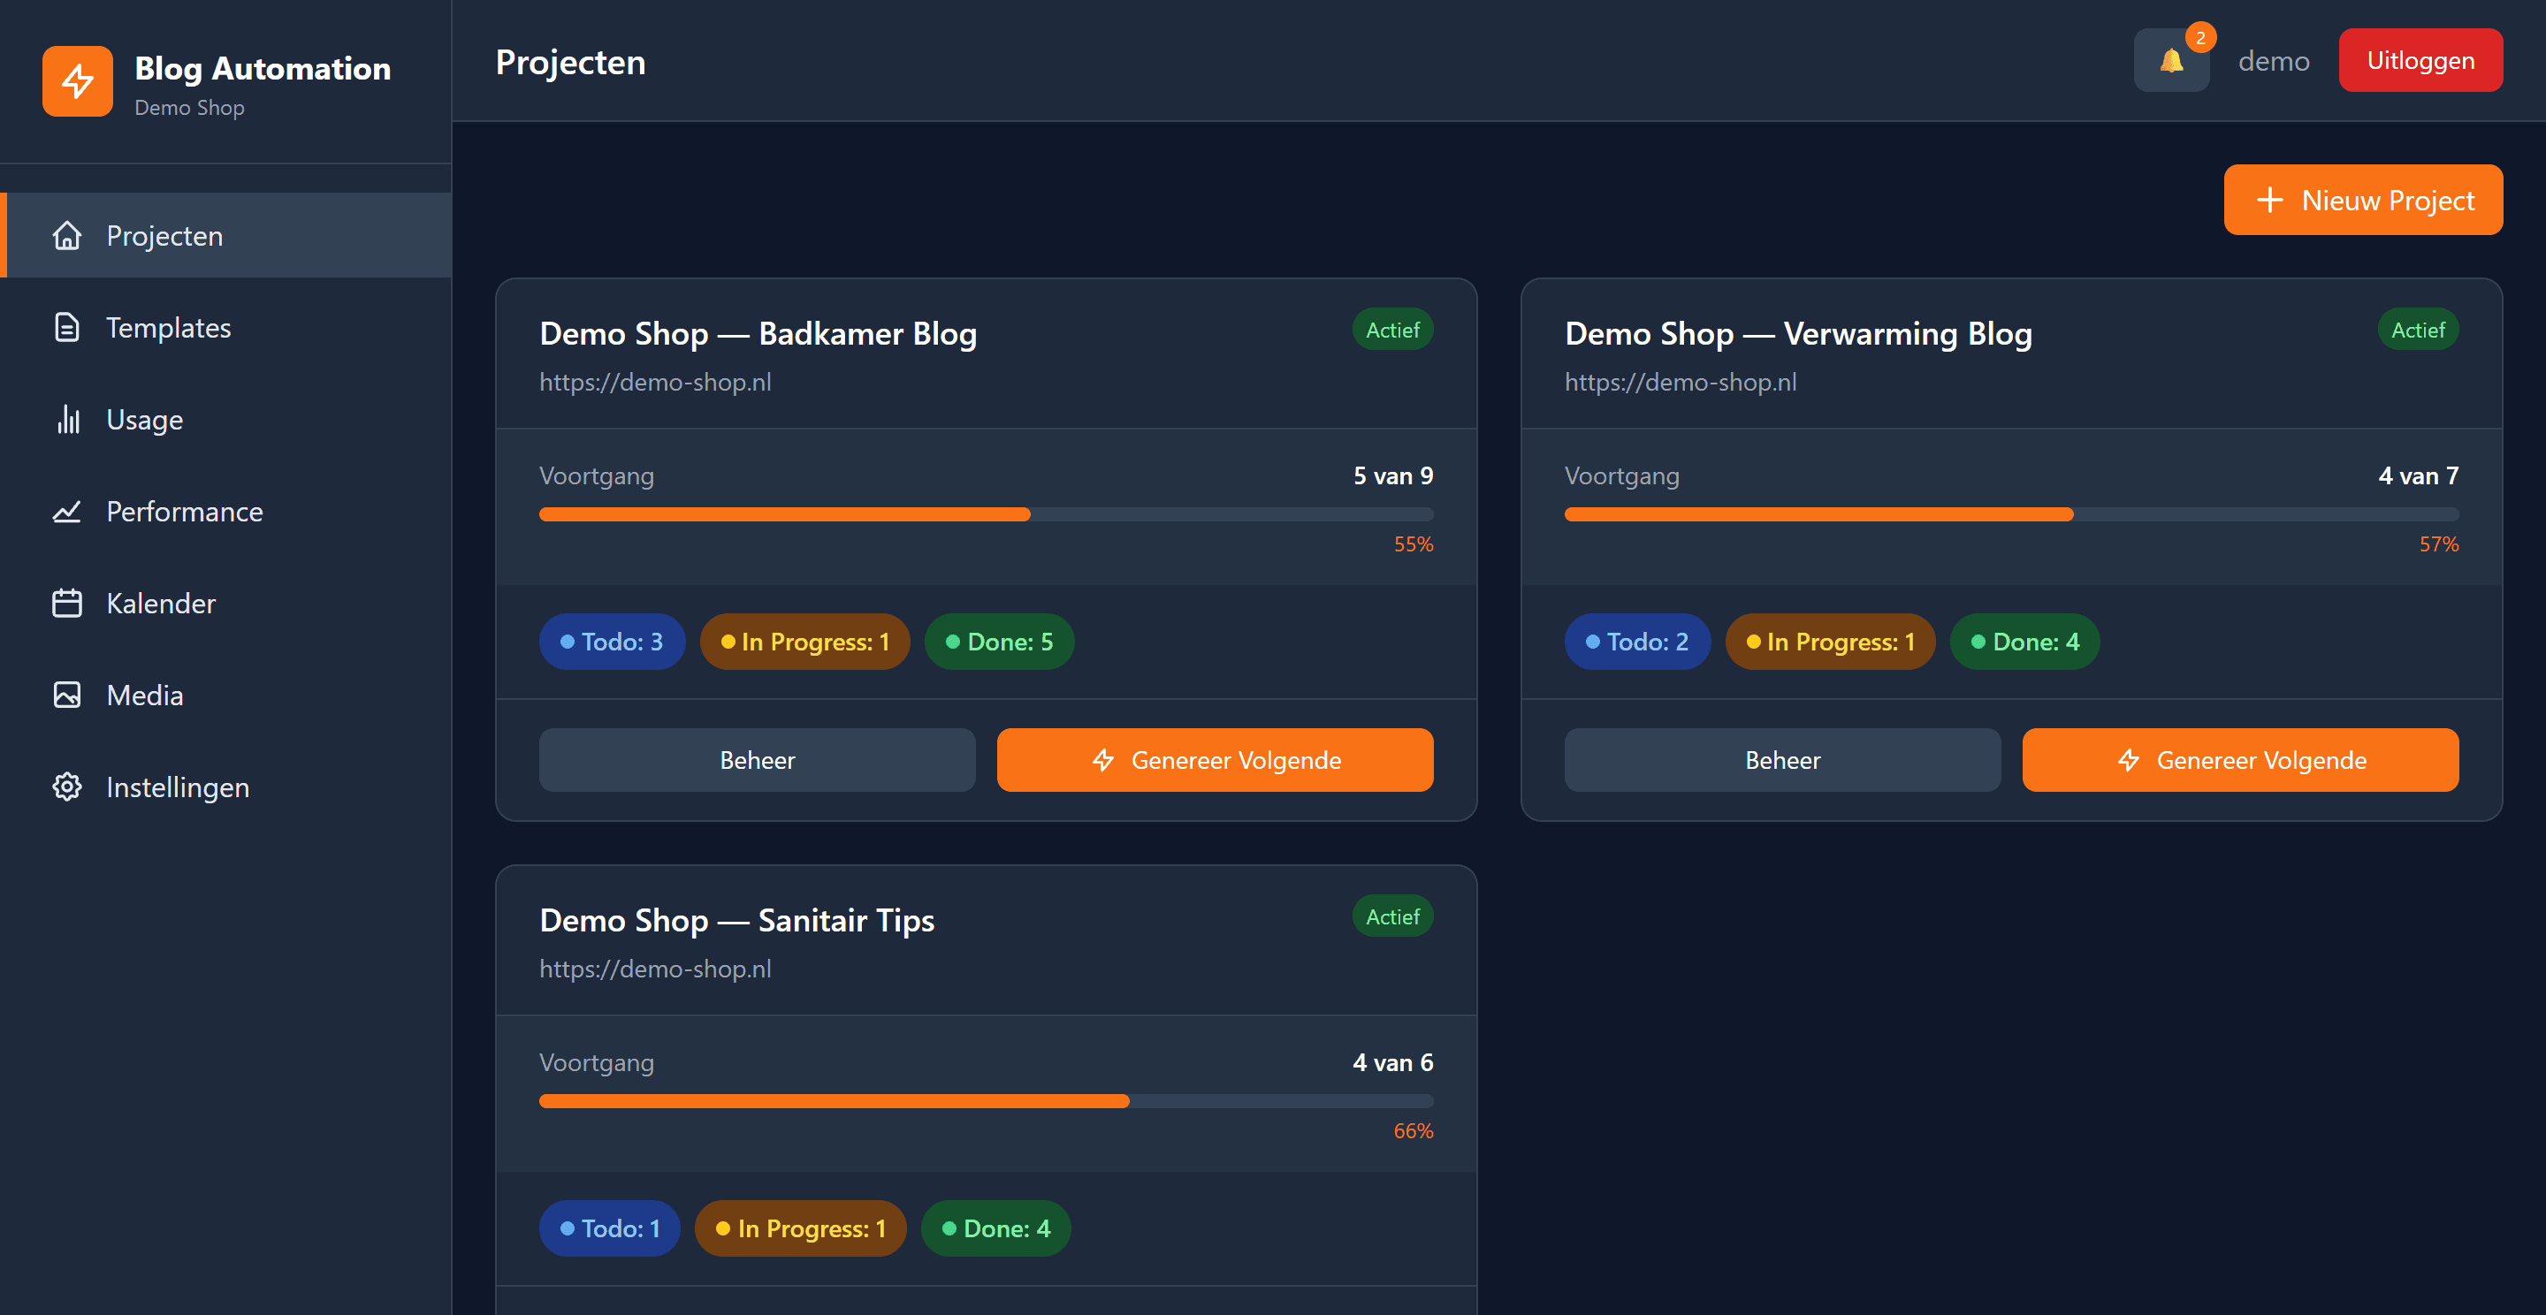
Task: Click Beheer on Badkamer Blog card
Action: pyautogui.click(x=757, y=760)
